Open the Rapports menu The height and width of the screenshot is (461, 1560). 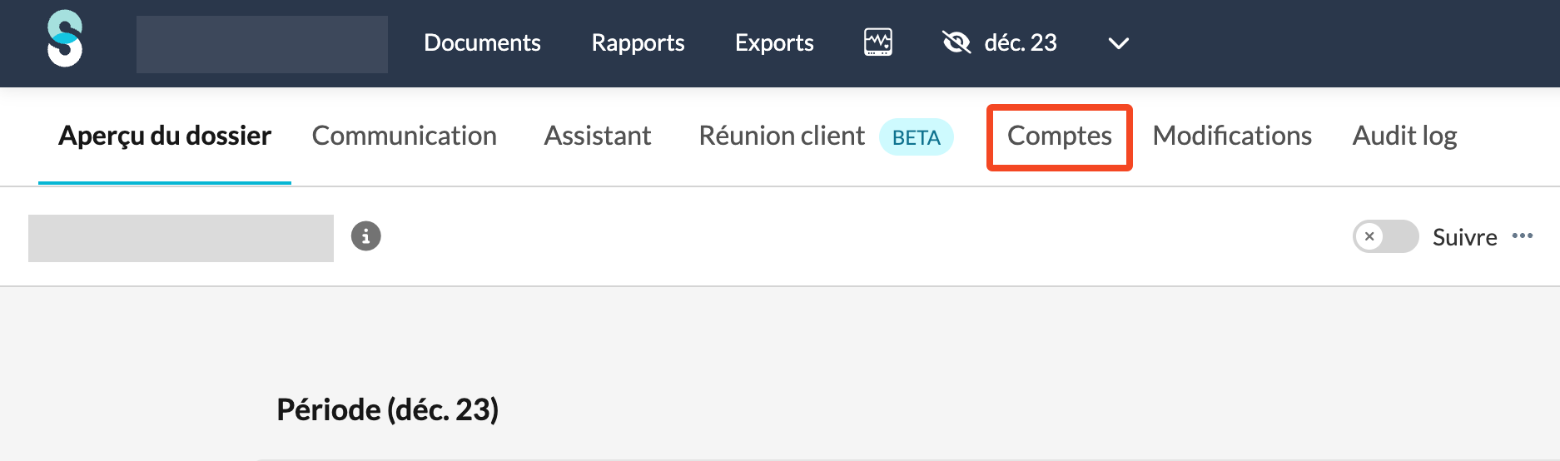[x=638, y=42]
